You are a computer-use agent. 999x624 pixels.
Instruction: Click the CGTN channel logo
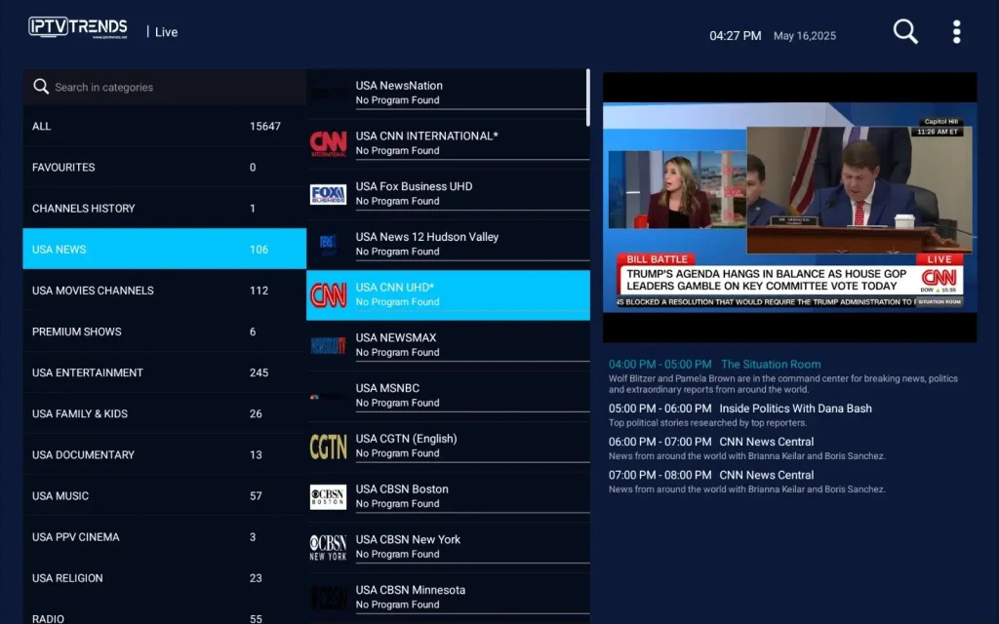coord(328,447)
